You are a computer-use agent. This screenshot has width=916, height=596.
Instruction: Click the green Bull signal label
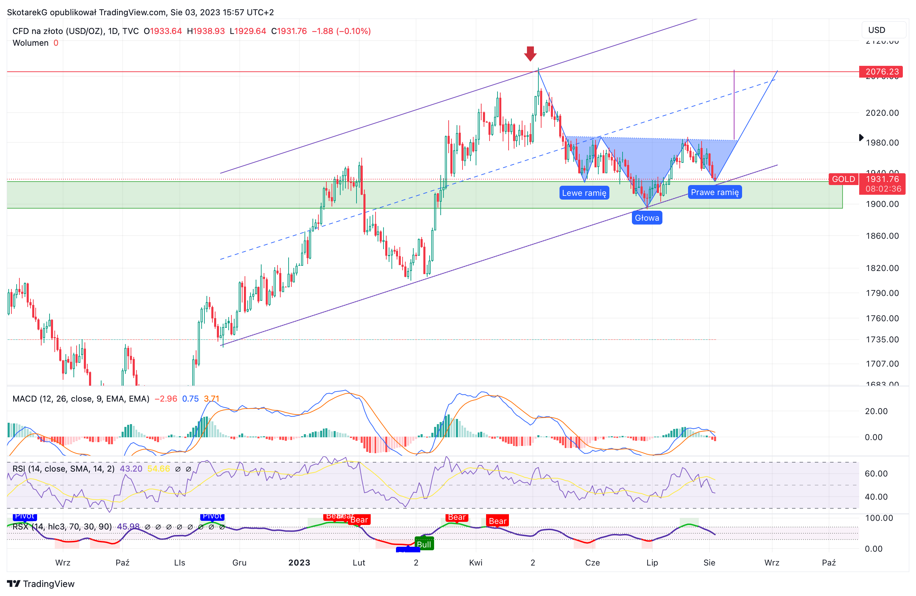click(424, 544)
